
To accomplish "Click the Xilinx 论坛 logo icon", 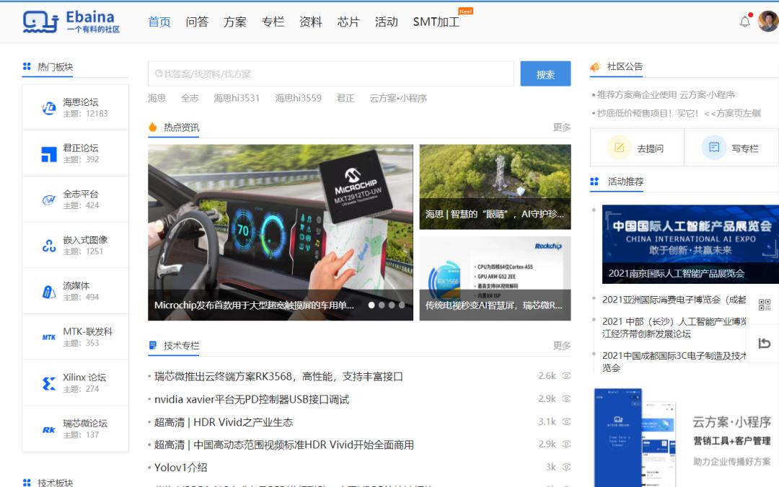I will coord(49,383).
